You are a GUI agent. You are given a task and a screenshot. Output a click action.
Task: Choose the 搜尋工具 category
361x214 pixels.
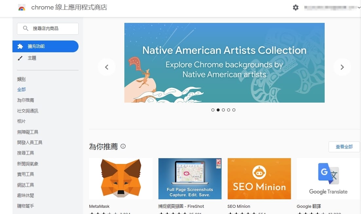tap(26, 153)
